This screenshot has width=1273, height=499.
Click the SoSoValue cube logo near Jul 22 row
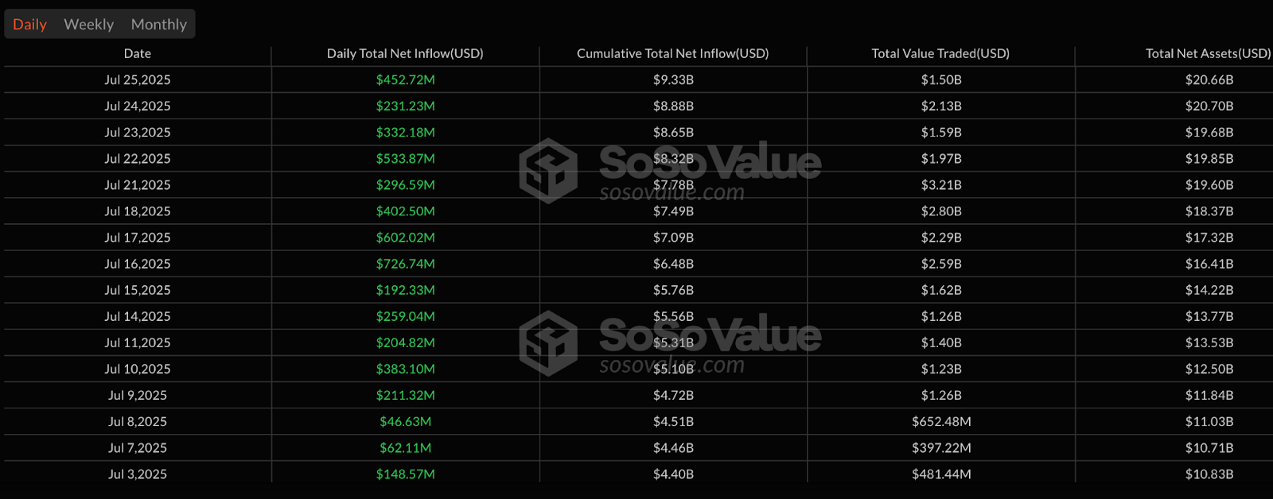(x=548, y=170)
